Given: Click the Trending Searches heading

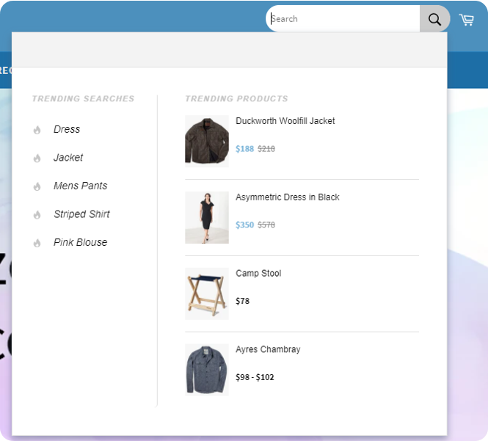Looking at the screenshot, I should 83,98.
